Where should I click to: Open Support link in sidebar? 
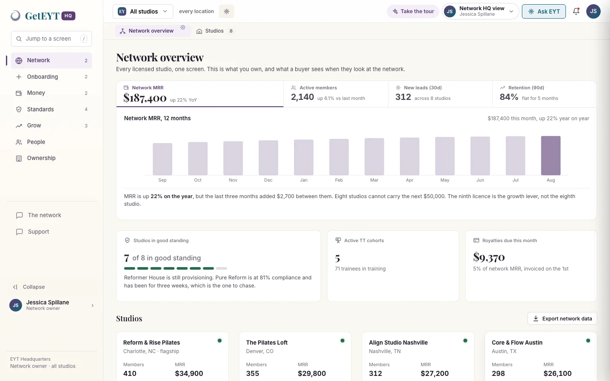tap(51, 232)
